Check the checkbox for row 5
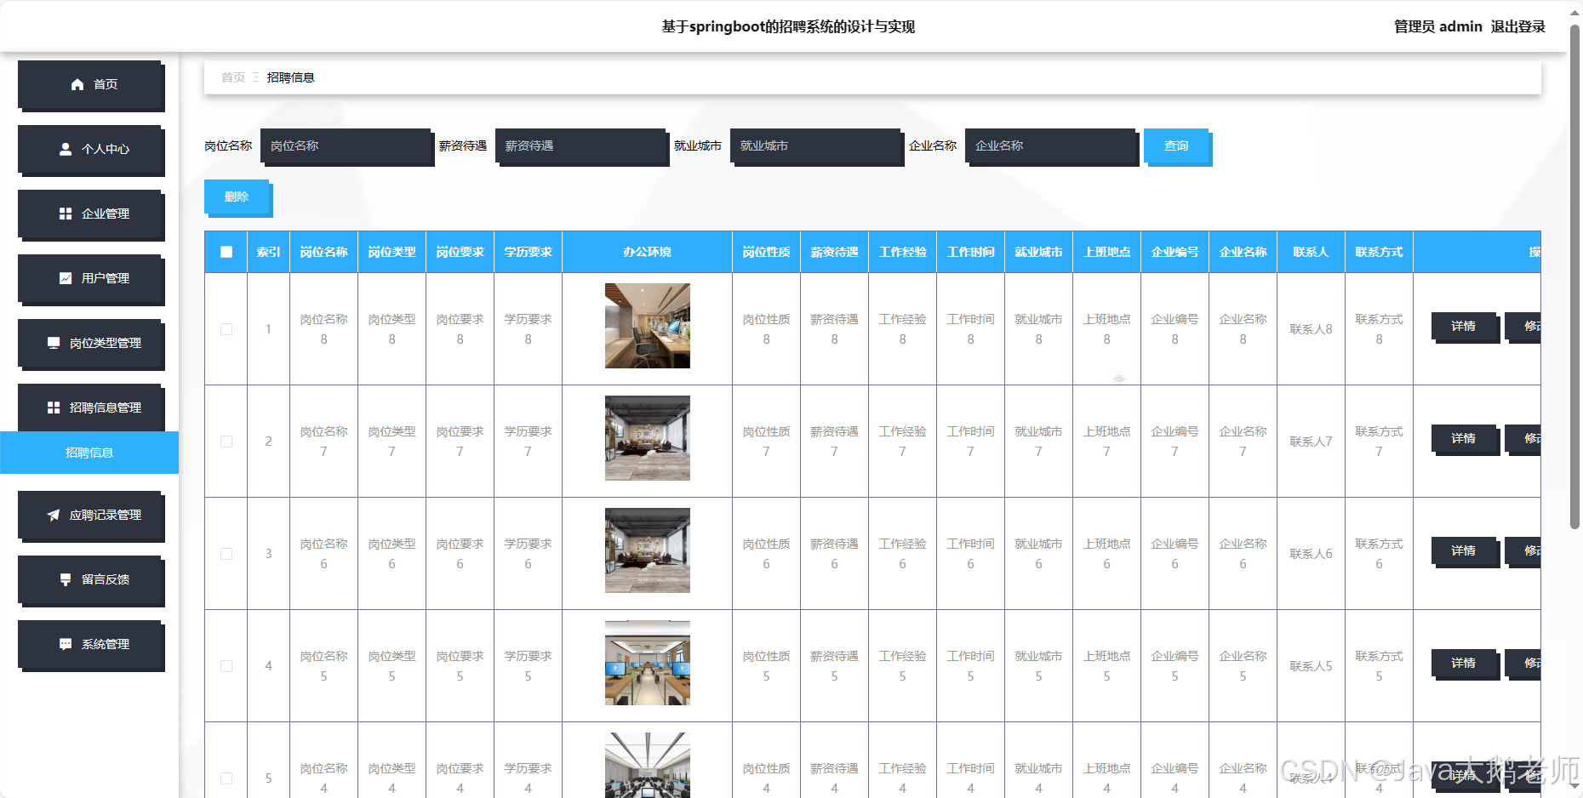The image size is (1583, 798). click(x=226, y=778)
